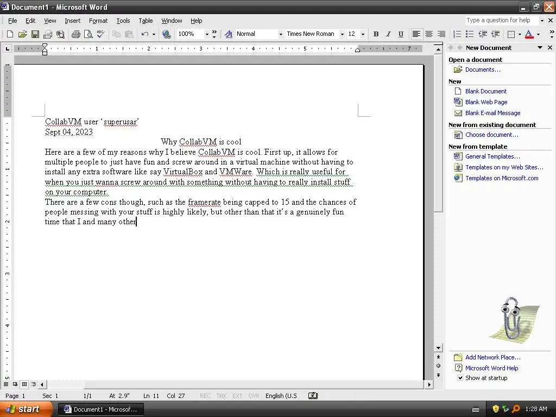This screenshot has width=556, height=417.
Task: Toggle Underline formatting
Action: point(401,34)
